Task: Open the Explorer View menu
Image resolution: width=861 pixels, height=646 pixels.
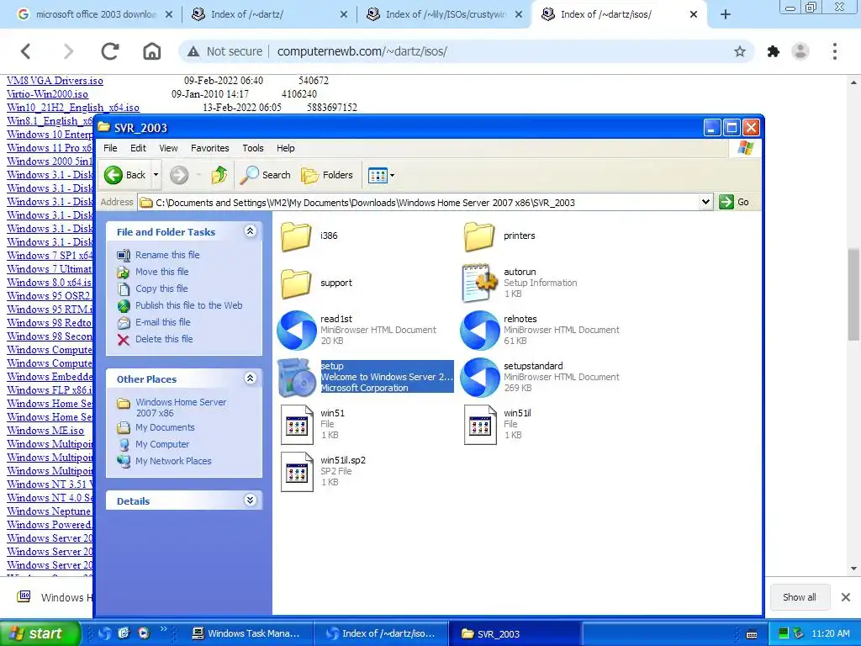Action: (168, 148)
